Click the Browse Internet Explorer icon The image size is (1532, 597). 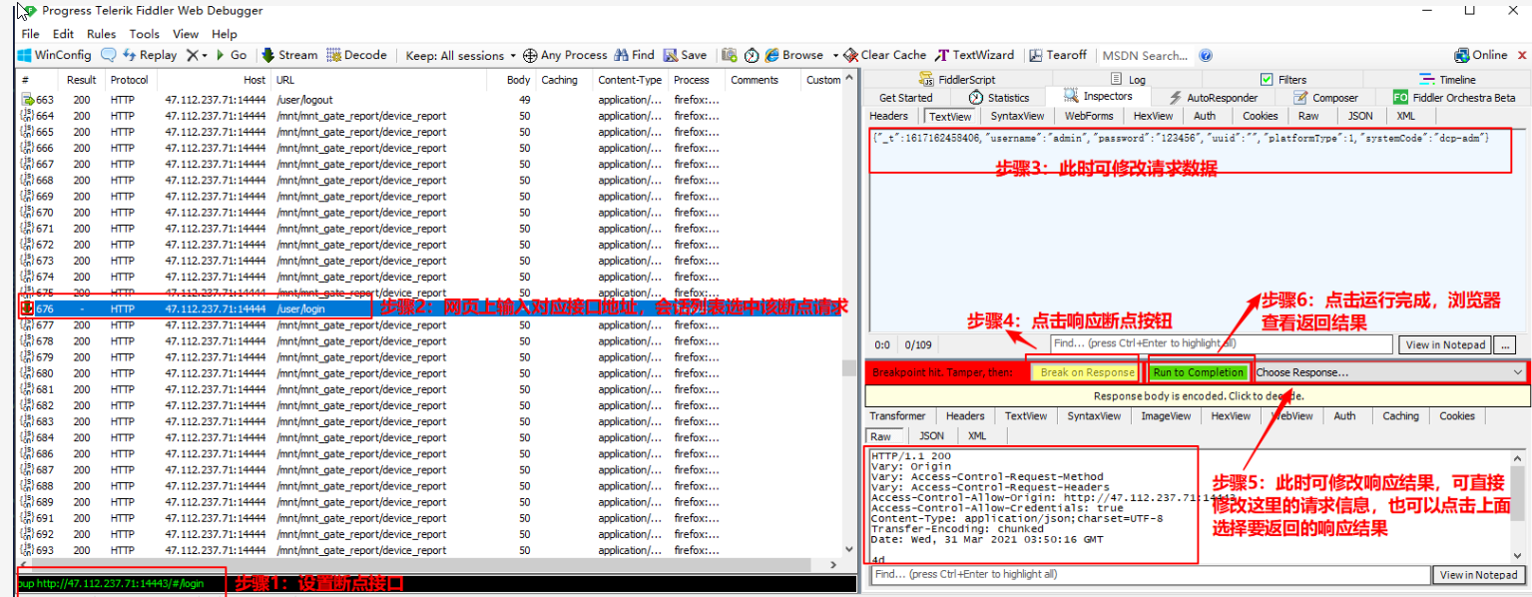(772, 55)
